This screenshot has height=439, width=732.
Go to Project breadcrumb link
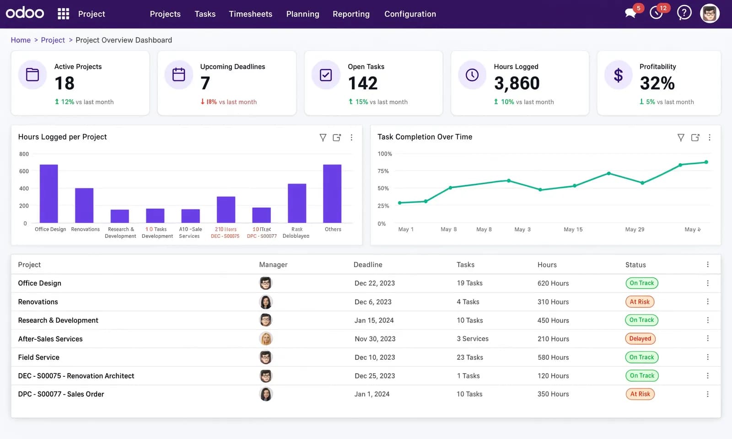click(53, 40)
